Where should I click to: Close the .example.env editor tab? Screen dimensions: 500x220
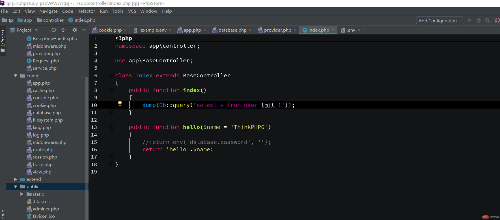tap(170, 30)
